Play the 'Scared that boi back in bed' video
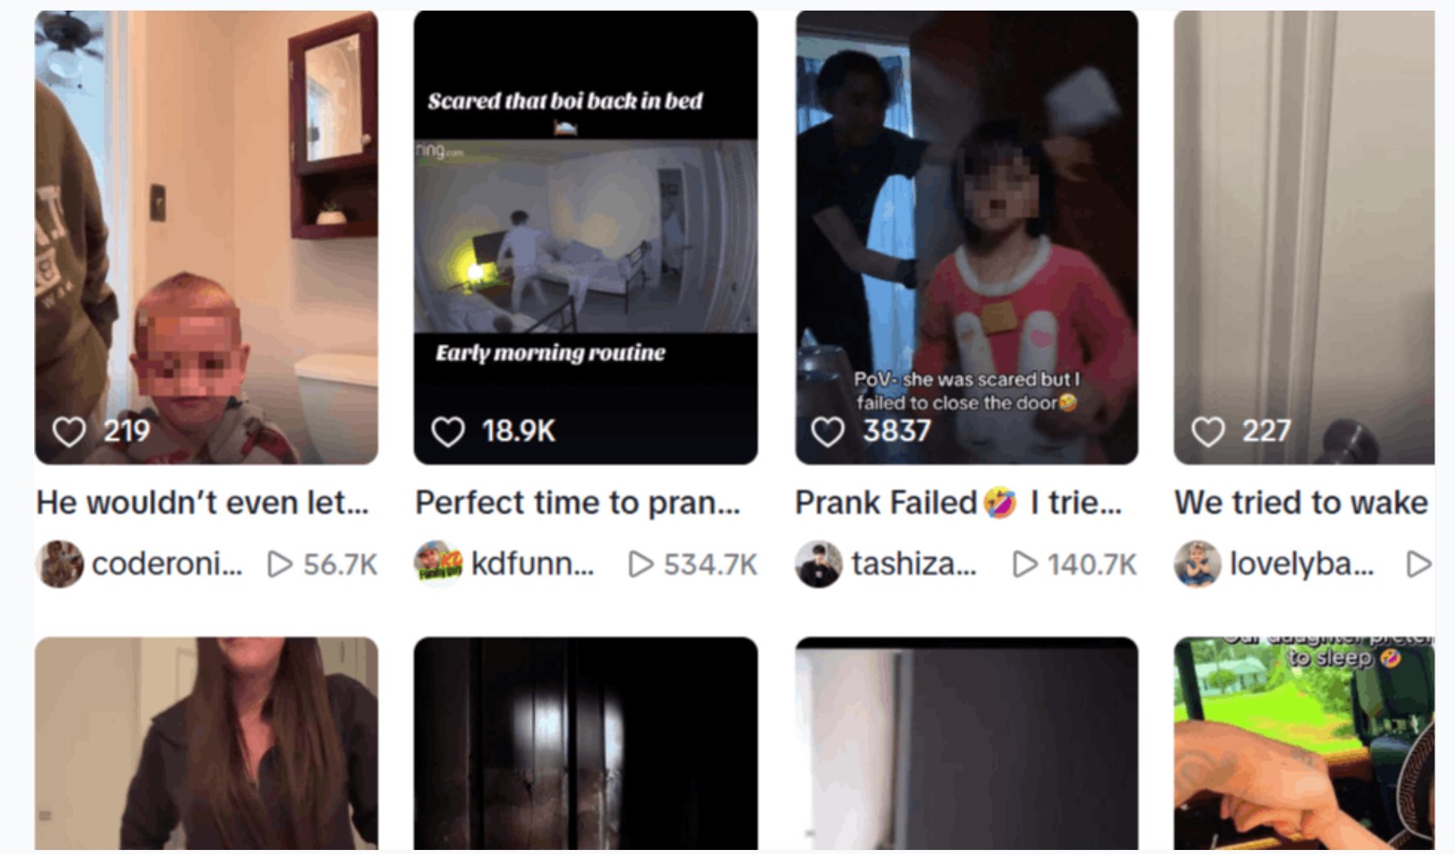The width and height of the screenshot is (1455, 854). [586, 237]
